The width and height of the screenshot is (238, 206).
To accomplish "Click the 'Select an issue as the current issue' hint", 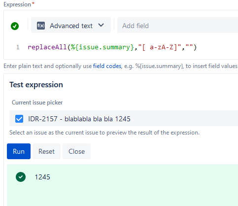I will [104, 133].
